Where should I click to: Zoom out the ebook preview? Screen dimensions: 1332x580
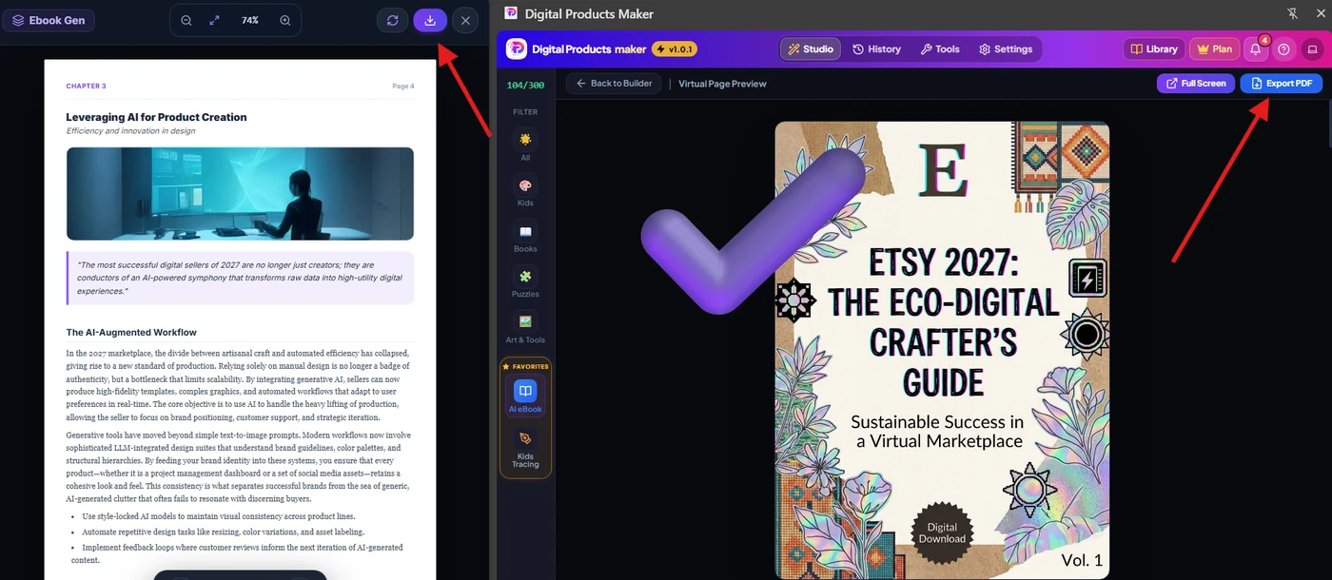(186, 20)
